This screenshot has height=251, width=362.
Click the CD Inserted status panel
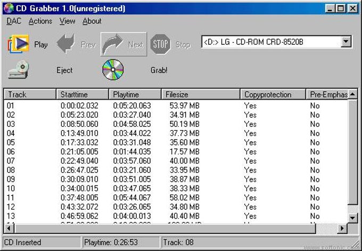point(42,242)
